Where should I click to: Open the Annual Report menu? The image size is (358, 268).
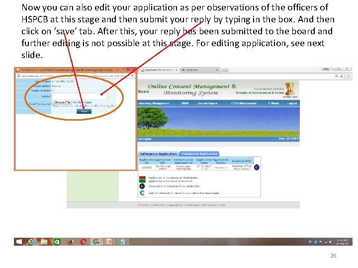pos(207,103)
